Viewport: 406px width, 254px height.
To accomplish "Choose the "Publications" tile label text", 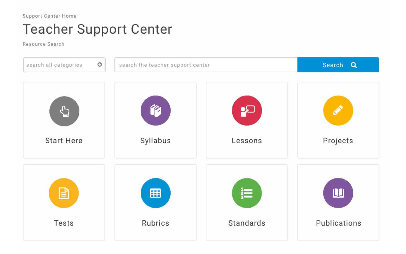I will [x=339, y=223].
